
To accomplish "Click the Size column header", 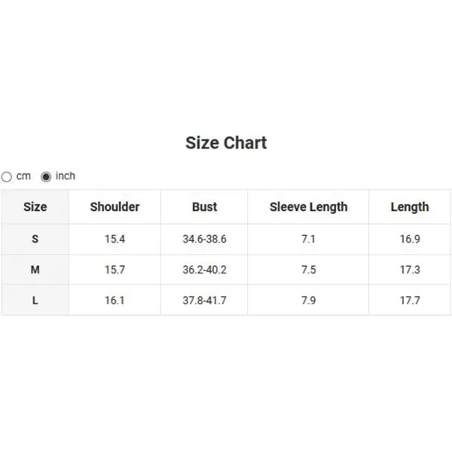I will pyautogui.click(x=35, y=206).
